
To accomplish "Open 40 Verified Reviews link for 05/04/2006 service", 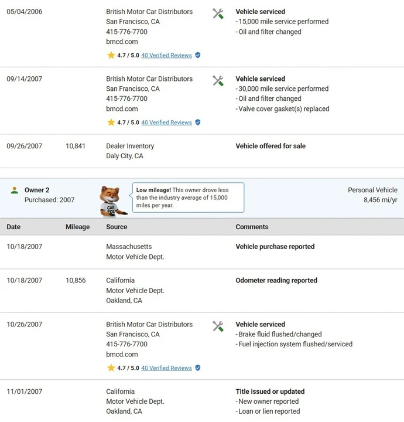I will point(166,55).
